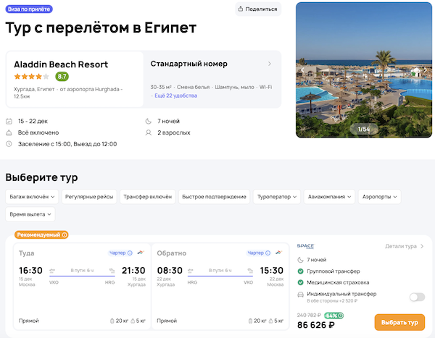435x338 pixels.
Task: Open Детали тура link
Action: (x=405, y=246)
